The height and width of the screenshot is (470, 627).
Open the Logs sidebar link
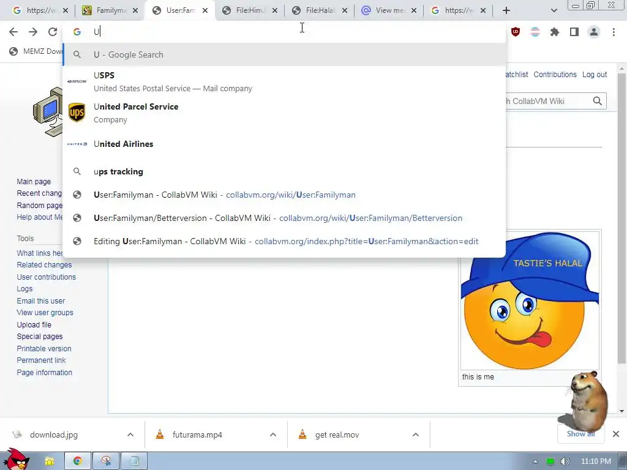(24, 289)
